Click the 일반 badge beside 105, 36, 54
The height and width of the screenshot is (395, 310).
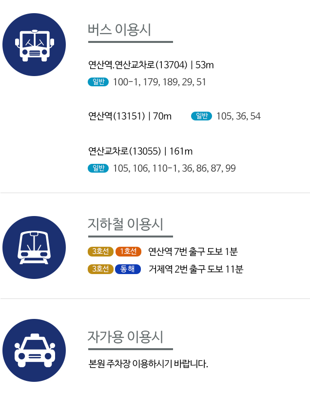click(x=201, y=116)
